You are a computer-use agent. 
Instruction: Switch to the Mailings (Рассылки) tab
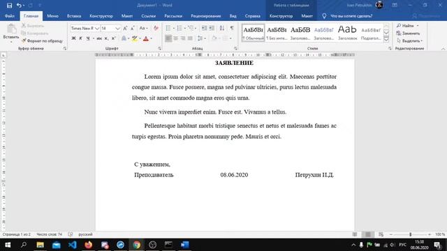click(173, 16)
